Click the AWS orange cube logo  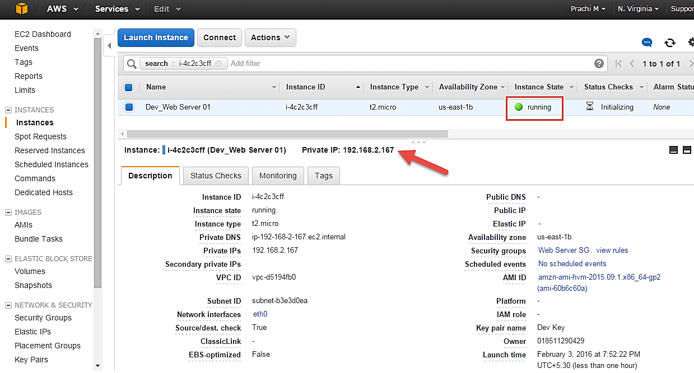click(21, 8)
